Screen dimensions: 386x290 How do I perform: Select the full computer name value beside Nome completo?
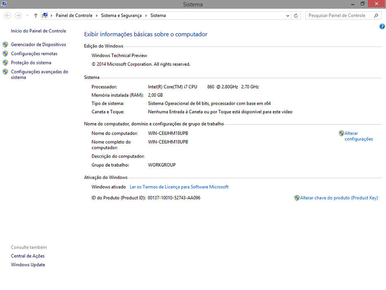coord(168,142)
